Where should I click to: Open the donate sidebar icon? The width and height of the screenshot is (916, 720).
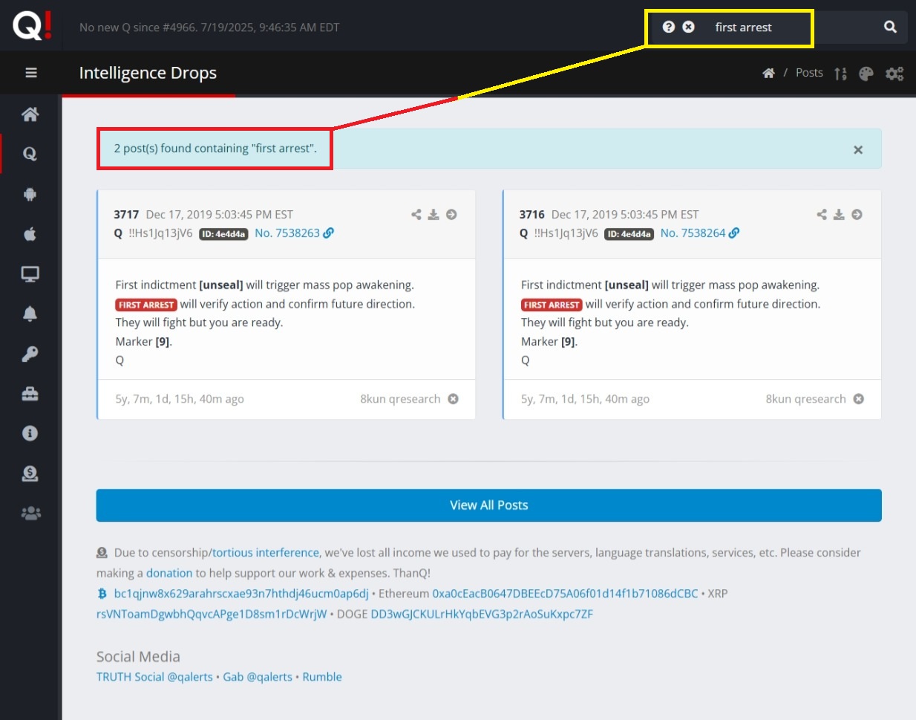coord(30,473)
